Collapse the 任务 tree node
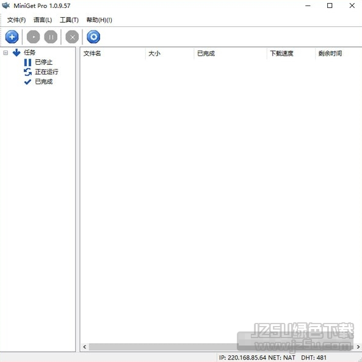The width and height of the screenshot is (362, 362). click(x=5, y=53)
